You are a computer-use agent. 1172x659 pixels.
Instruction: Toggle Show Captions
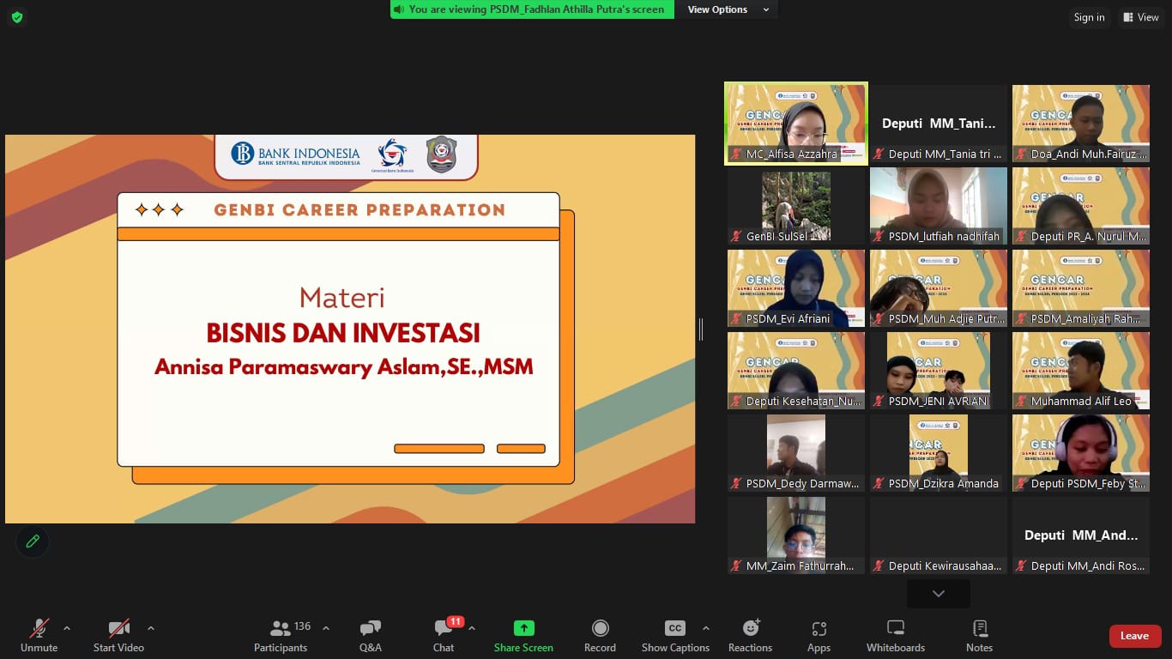(675, 635)
